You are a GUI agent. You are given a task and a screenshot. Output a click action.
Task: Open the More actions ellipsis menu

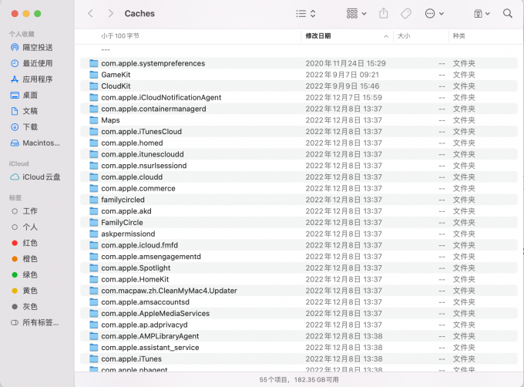[x=434, y=13]
